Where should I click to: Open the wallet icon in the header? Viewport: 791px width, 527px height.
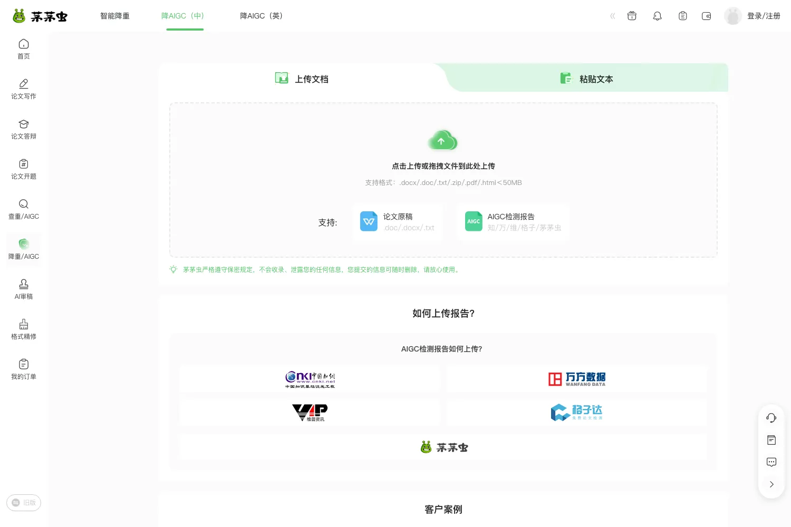(707, 16)
